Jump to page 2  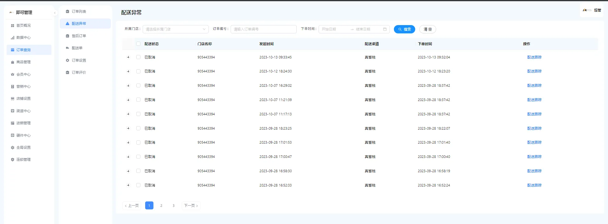[161, 206]
